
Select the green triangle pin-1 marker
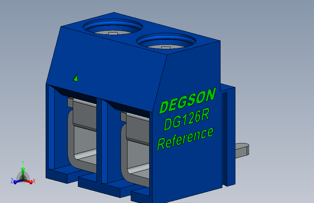point(75,78)
